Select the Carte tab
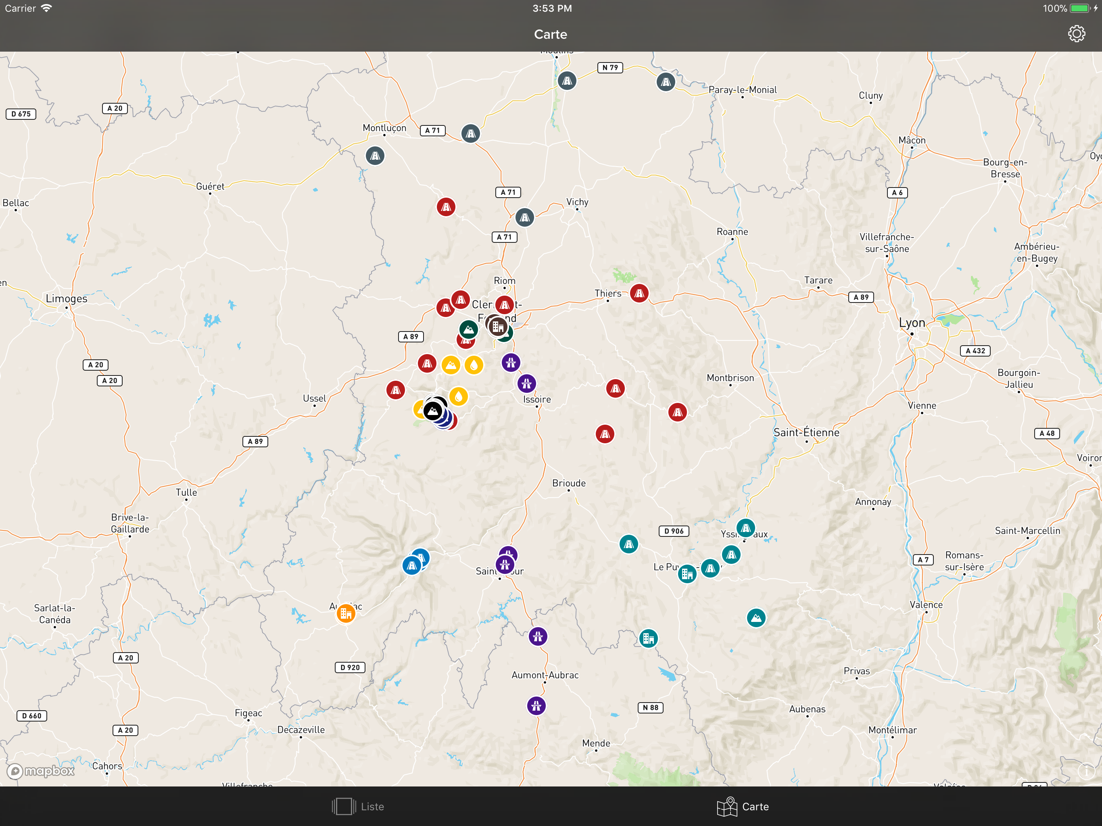Image resolution: width=1102 pixels, height=826 pixels. point(742,807)
